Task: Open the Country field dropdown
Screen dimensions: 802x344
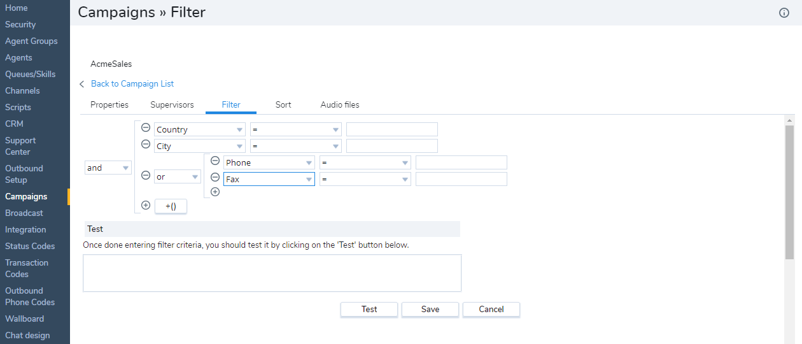Action: [200, 129]
